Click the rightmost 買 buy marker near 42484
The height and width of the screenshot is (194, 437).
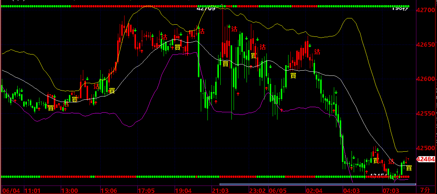[409, 168]
